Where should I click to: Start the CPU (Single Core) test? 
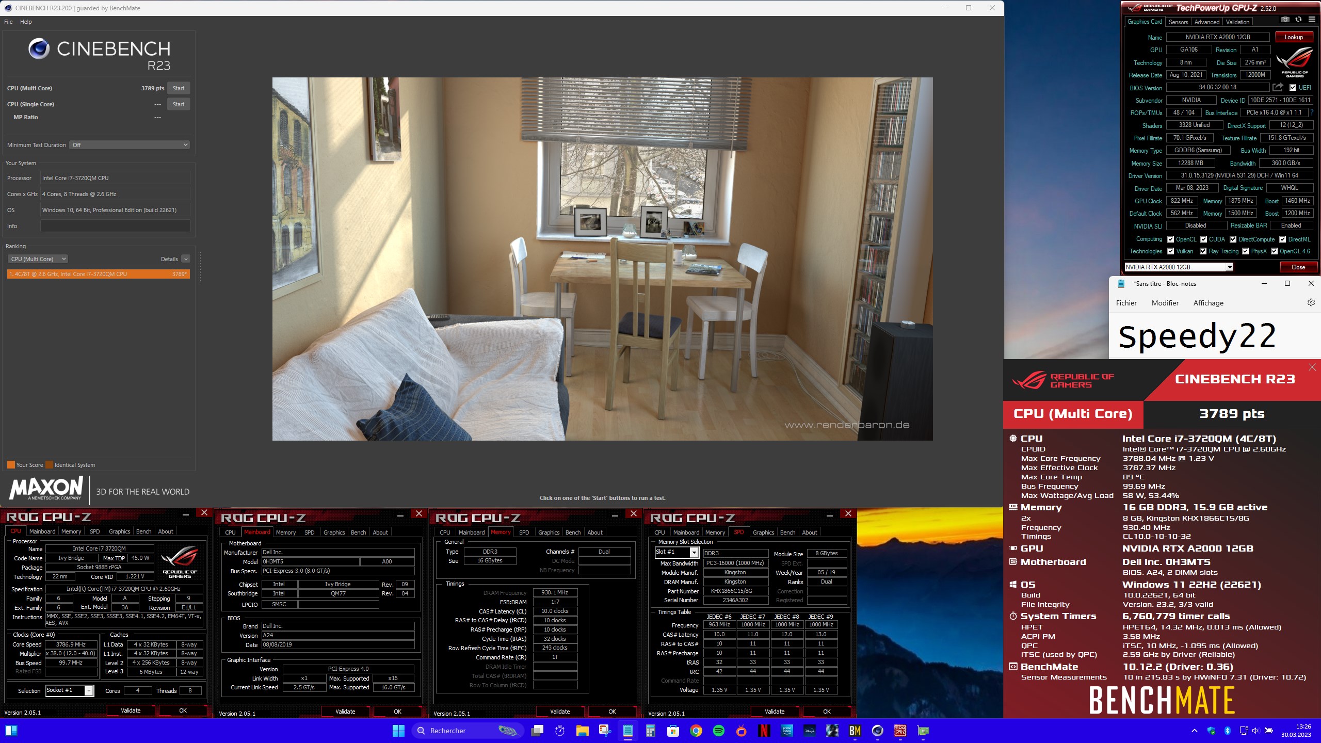(x=179, y=104)
